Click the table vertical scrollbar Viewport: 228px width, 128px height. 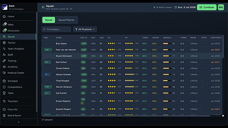(x=223, y=47)
